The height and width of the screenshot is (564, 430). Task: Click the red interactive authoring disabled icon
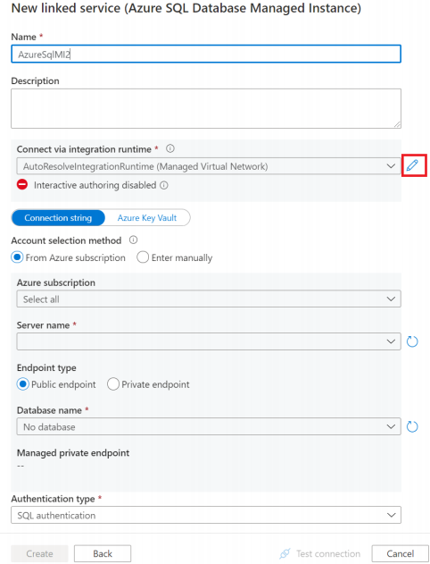point(22,184)
